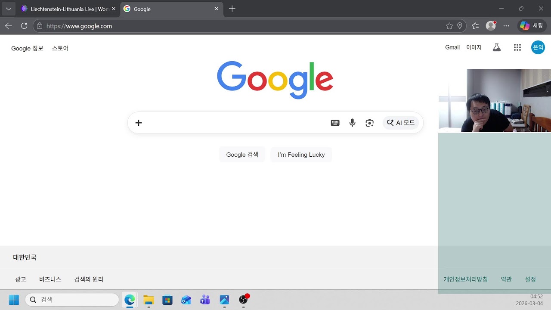
Task: Open the Google 정보 link
Action: (27, 48)
